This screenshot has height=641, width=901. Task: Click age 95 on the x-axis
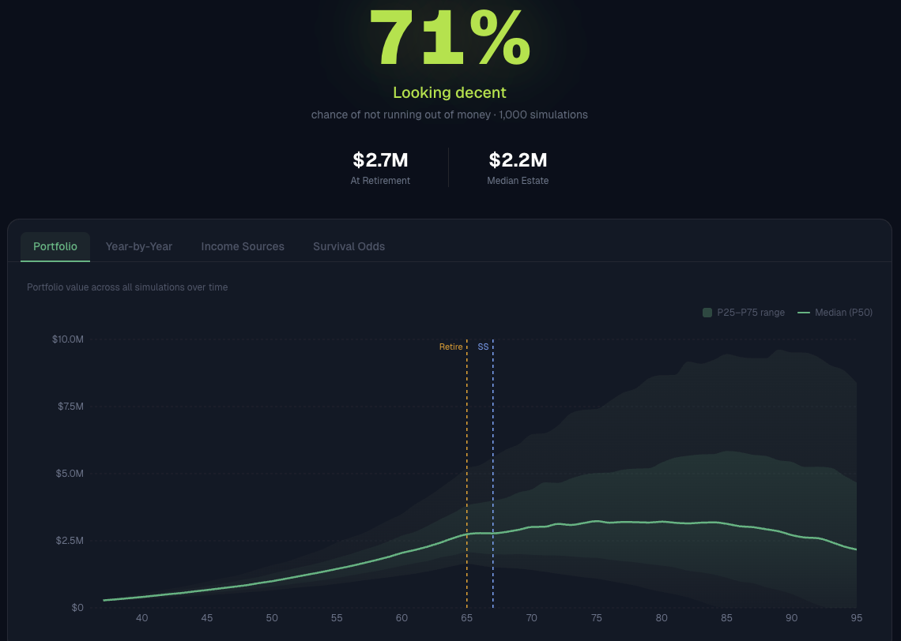coord(857,618)
